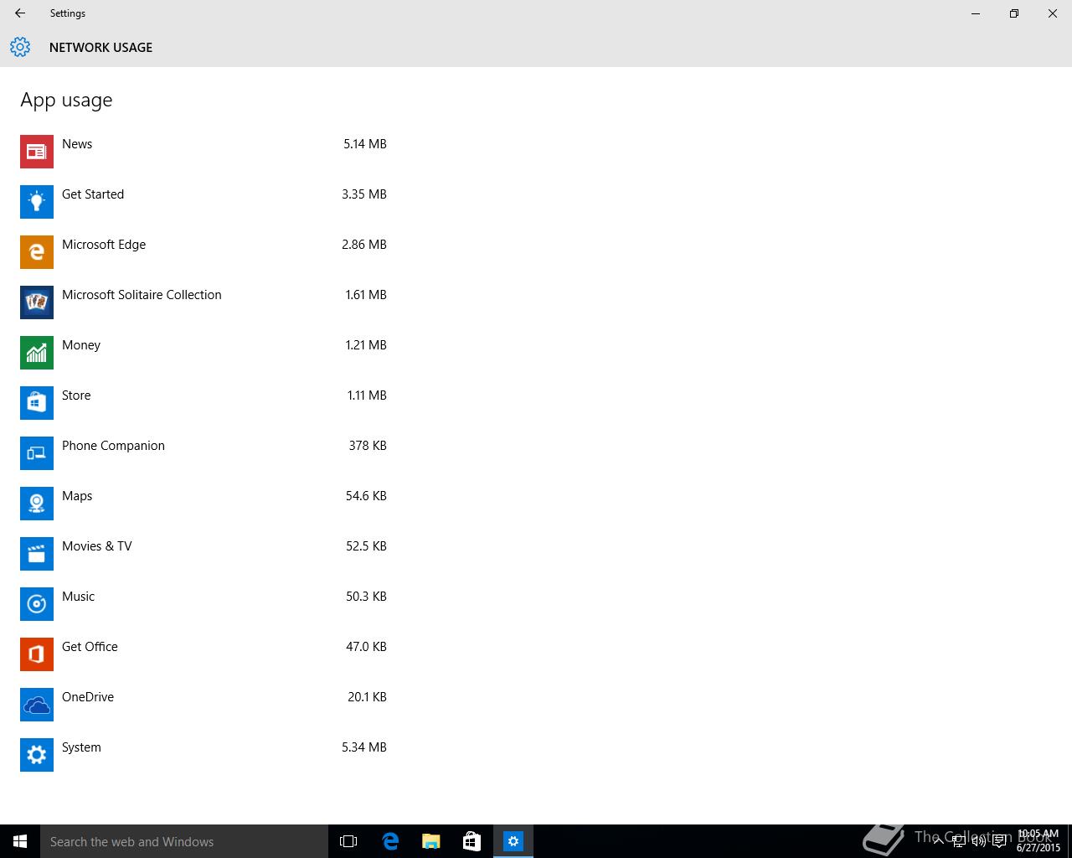
Task: Click the 20.1 KB usage value
Action: 367,697
